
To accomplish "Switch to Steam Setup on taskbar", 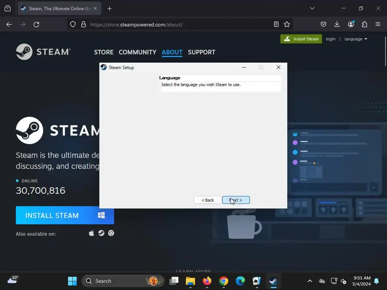I will pyautogui.click(x=273, y=281).
